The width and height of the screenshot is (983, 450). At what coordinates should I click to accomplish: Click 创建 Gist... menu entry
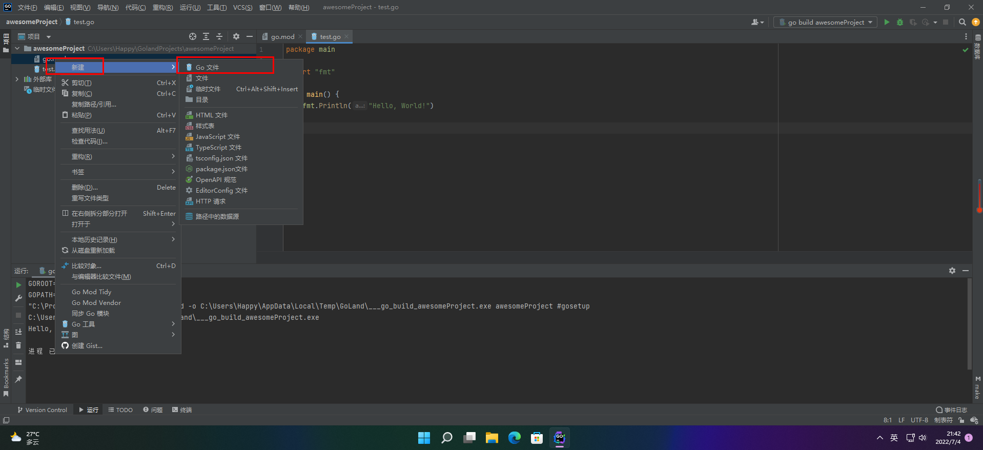pyautogui.click(x=118, y=345)
